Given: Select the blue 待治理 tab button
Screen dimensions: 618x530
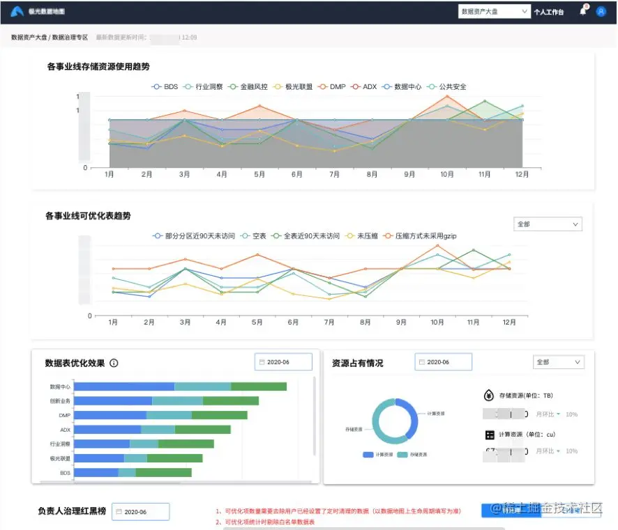Looking at the screenshot, I should pyautogui.click(x=511, y=510).
